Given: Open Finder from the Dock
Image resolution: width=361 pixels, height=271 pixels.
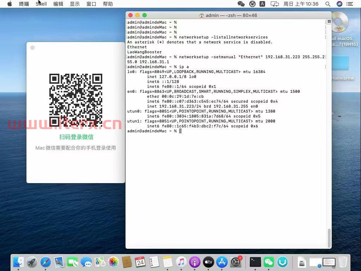Looking at the screenshot, I should coord(18,262).
